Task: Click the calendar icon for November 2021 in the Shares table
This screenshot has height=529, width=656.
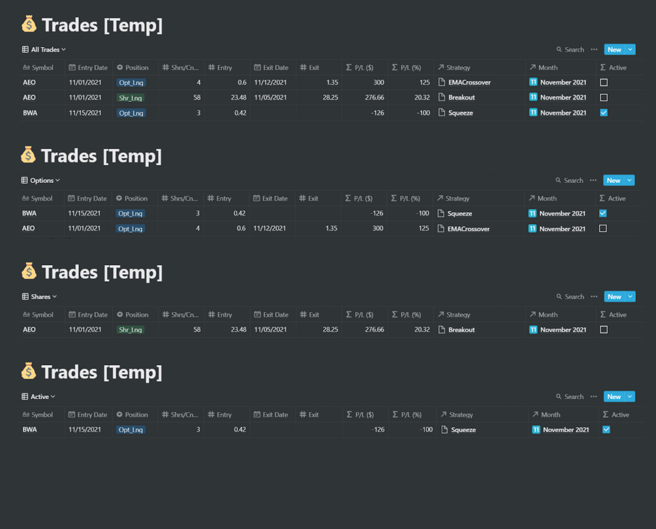Action: pyautogui.click(x=533, y=330)
